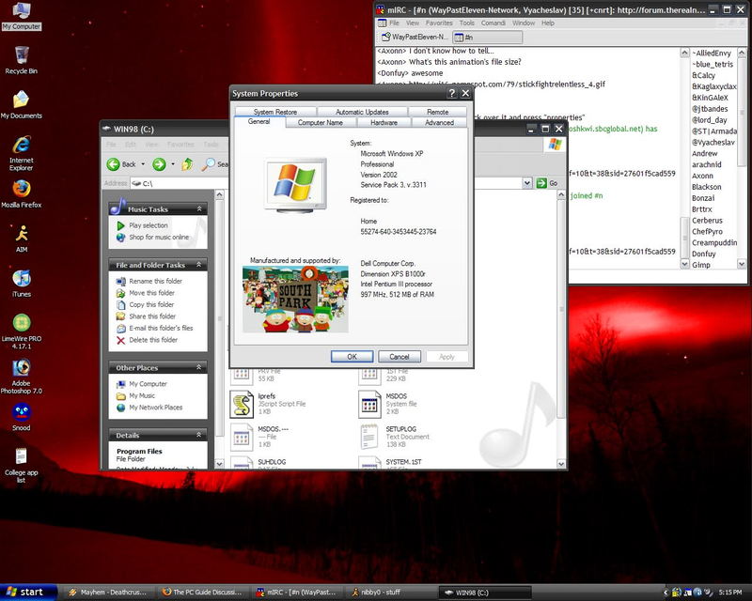
Task: Select the nick Cerberus in mIRC list
Action: (x=707, y=221)
